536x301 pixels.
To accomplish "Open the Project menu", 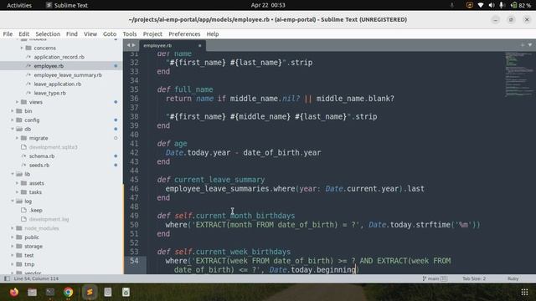I will click(152, 33).
